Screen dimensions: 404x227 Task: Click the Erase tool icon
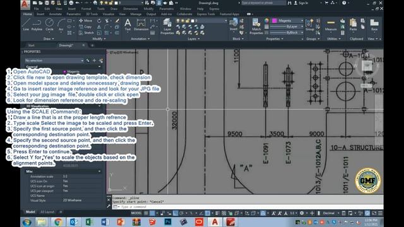117,21
